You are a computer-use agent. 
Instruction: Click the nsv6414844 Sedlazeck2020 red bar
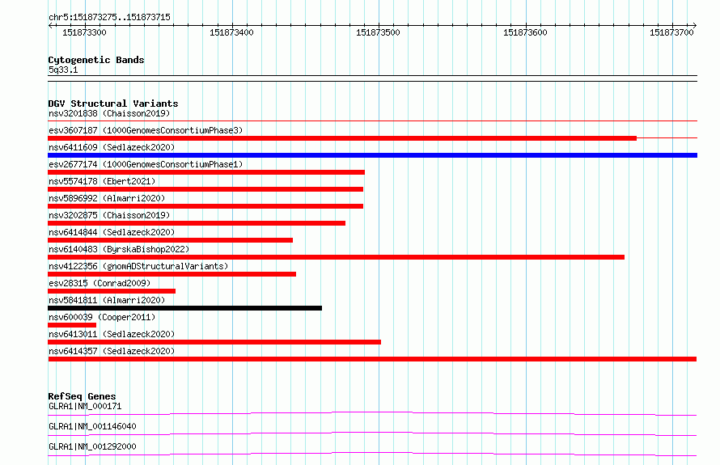pos(171,240)
